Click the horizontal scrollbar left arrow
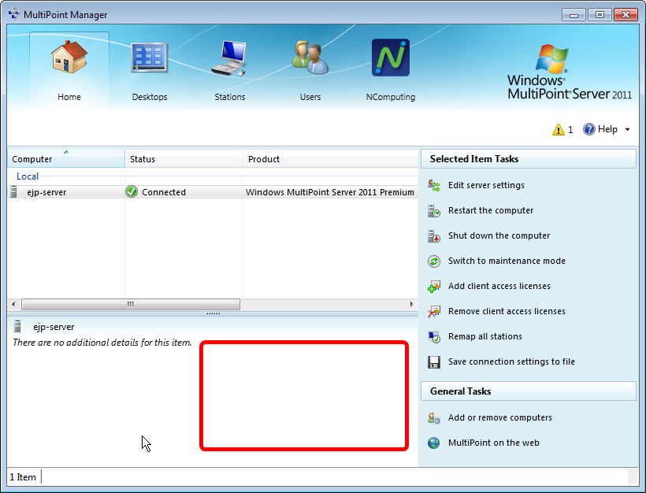 (x=13, y=304)
